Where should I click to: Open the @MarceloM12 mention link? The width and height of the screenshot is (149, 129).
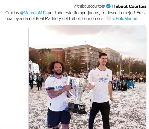click(x=33, y=13)
